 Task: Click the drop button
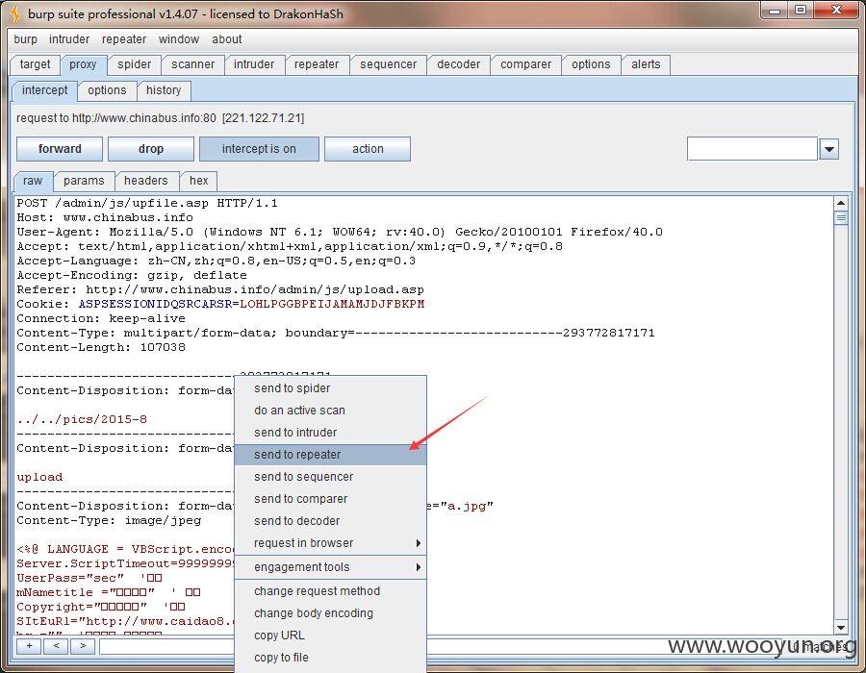pos(151,149)
